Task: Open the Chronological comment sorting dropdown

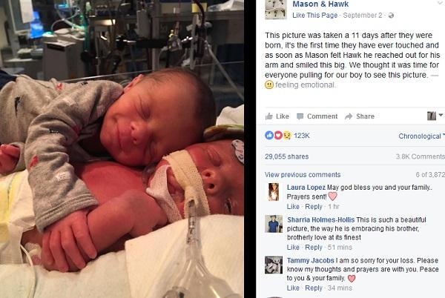Action: point(421,136)
